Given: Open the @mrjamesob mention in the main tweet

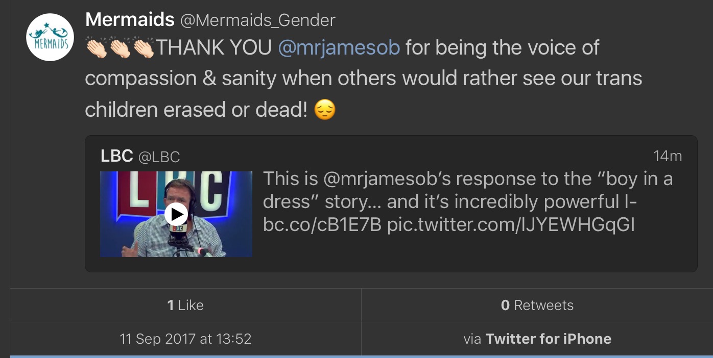Looking at the screenshot, I should click(339, 47).
